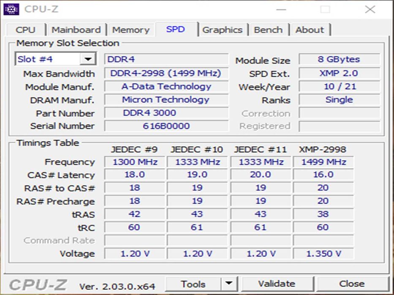Viewport: 394px width, 295px height.
Task: Go to the Bench tab
Action: tap(268, 30)
